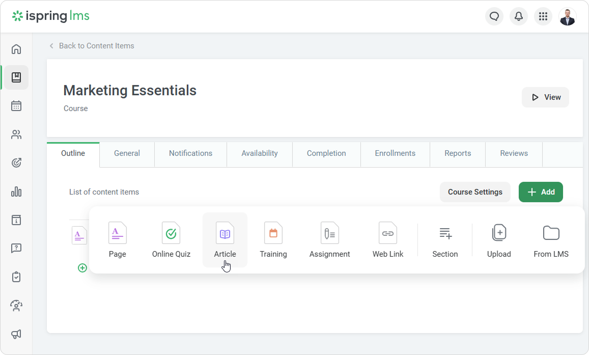Open the chat messages icon in header
Image resolution: width=589 pixels, height=355 pixels.
pyautogui.click(x=494, y=17)
